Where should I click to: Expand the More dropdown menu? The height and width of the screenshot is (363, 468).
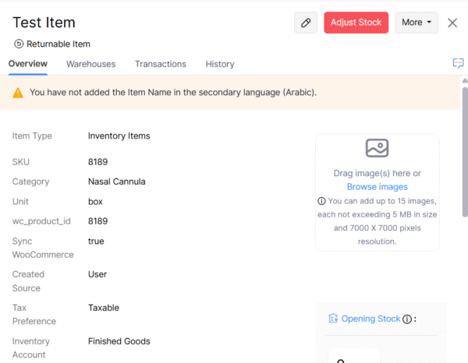pyautogui.click(x=417, y=23)
